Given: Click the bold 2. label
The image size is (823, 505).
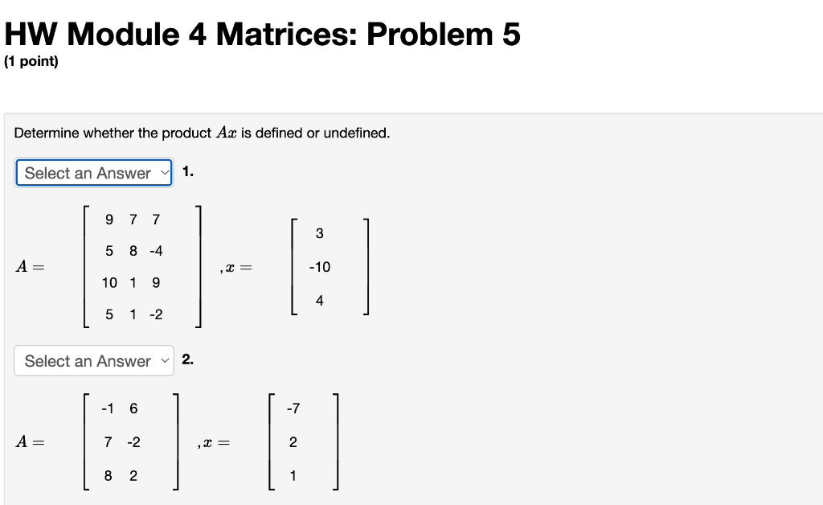Looking at the screenshot, I should pyautogui.click(x=187, y=359).
